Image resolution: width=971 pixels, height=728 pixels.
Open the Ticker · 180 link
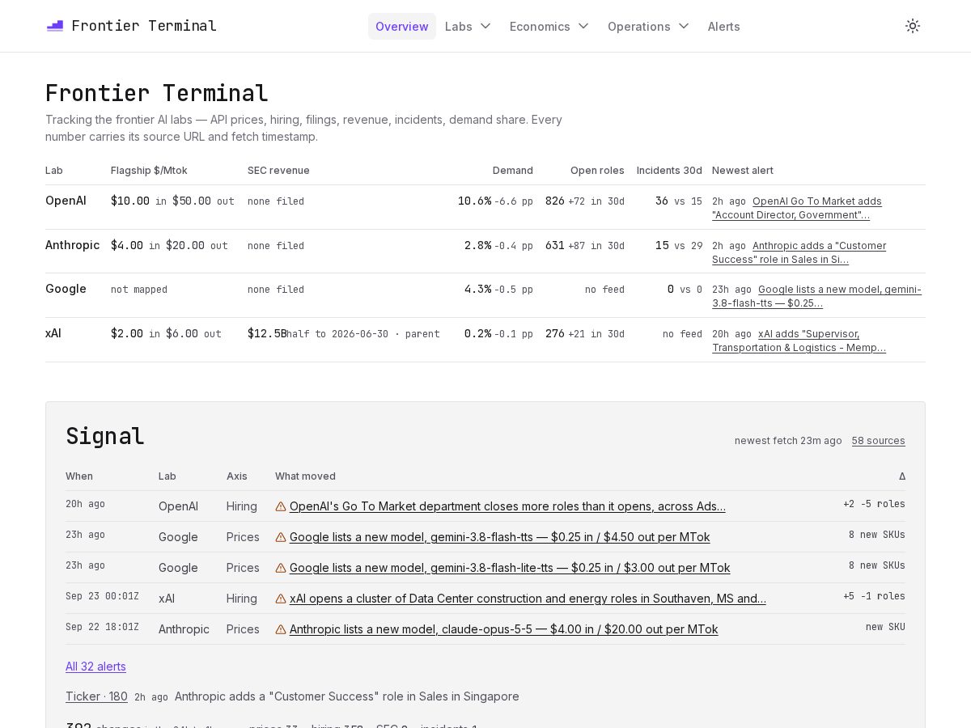tap(96, 696)
